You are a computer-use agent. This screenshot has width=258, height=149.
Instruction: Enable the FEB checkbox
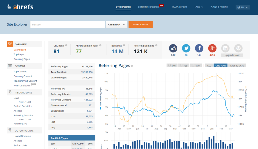(x=181, y=66)
